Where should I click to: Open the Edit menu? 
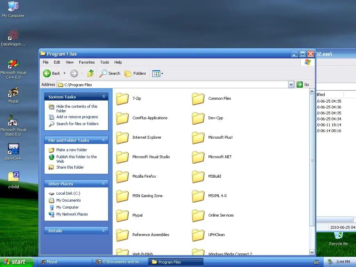[x=57, y=62]
